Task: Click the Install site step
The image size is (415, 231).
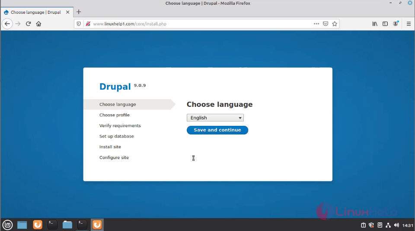Action: 110,147
